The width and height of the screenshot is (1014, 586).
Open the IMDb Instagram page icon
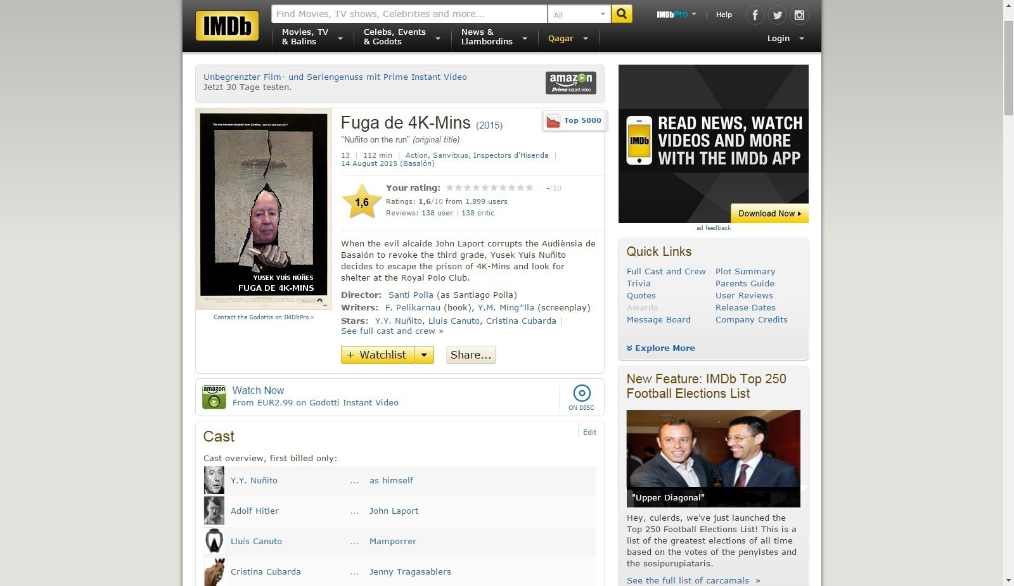799,15
